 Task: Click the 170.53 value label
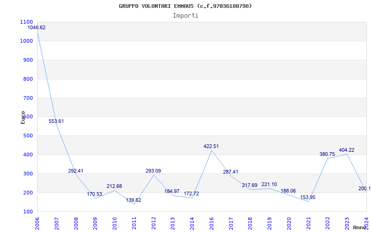point(95,194)
